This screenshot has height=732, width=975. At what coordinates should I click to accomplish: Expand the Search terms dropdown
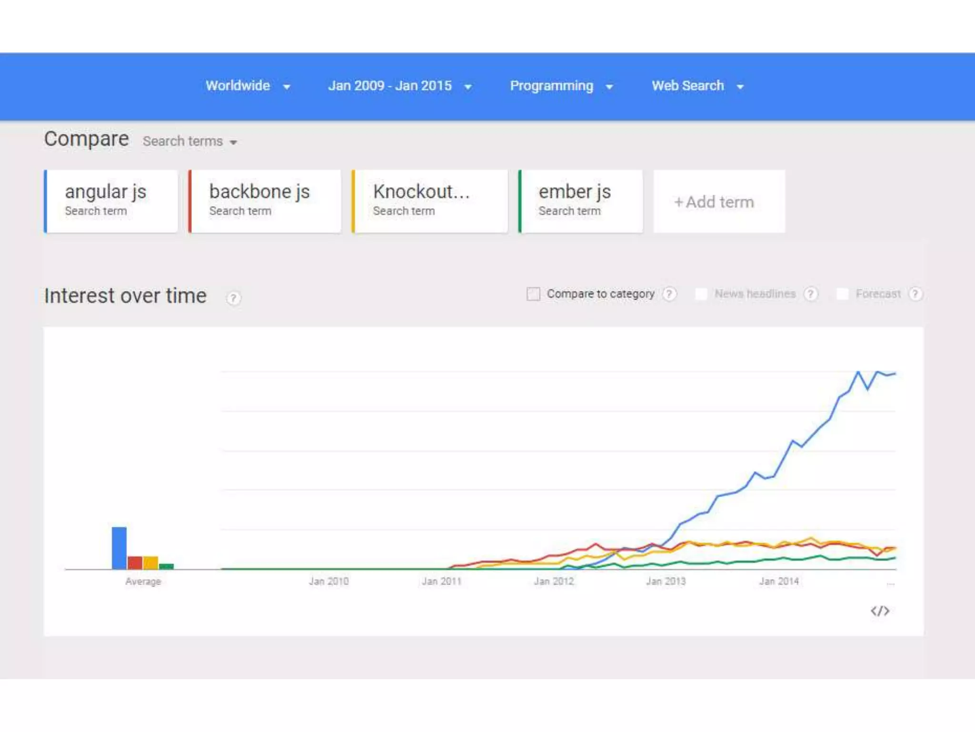(189, 141)
